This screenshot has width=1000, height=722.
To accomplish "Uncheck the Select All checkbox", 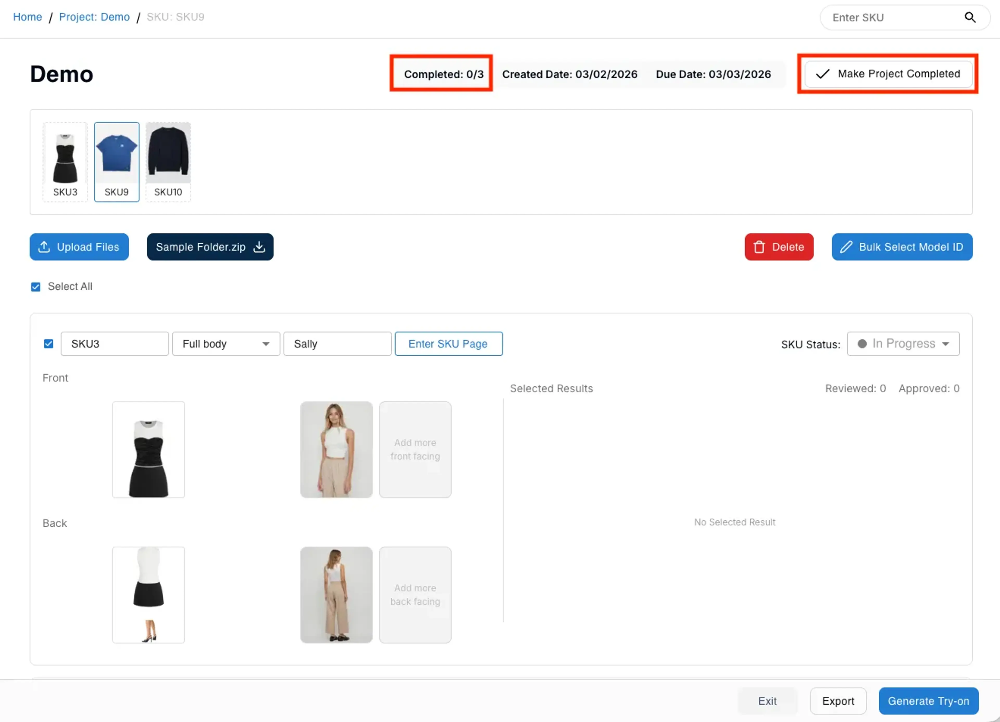I will coord(36,287).
